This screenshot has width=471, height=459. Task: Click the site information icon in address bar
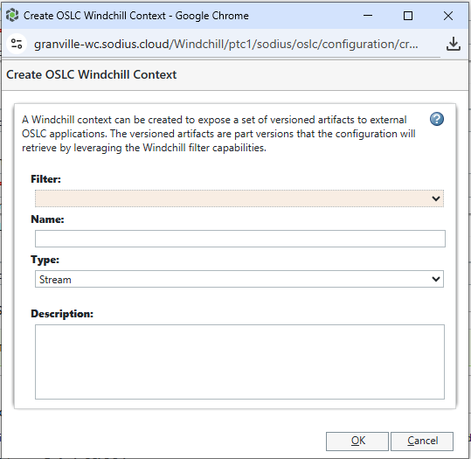click(17, 45)
